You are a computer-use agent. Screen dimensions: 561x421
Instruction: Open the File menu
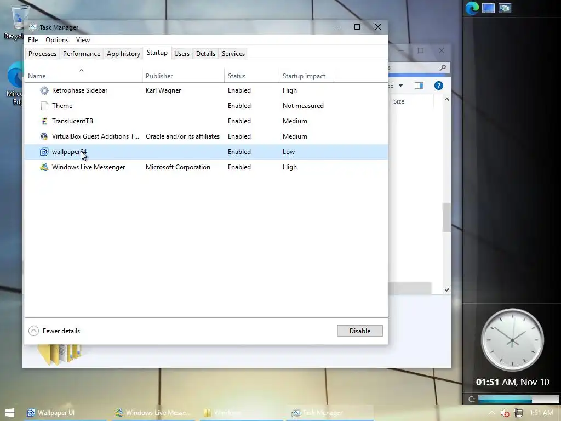(33, 39)
